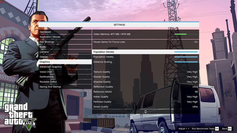This screenshot has width=237, height=133.
Task: Select Keyboard / Mouse category
Action: 65,37
